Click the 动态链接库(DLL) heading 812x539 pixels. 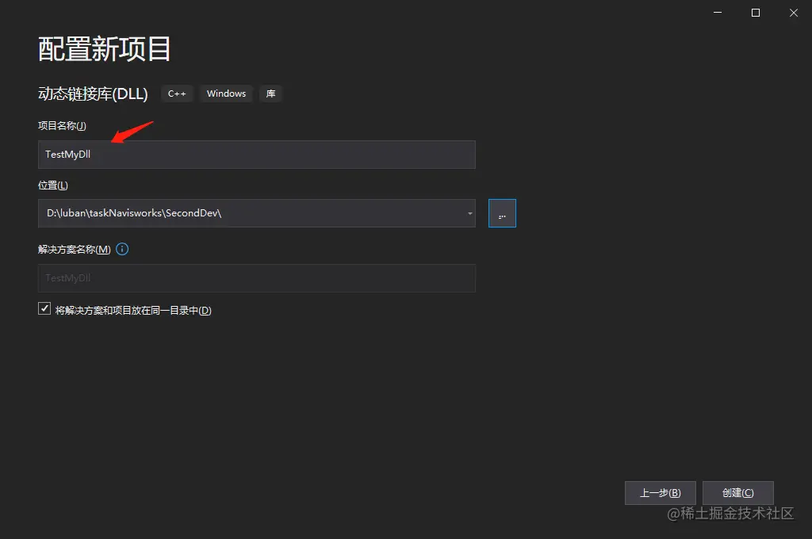point(93,94)
